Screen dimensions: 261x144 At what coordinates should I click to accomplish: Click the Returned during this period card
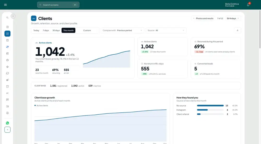click(216, 47)
